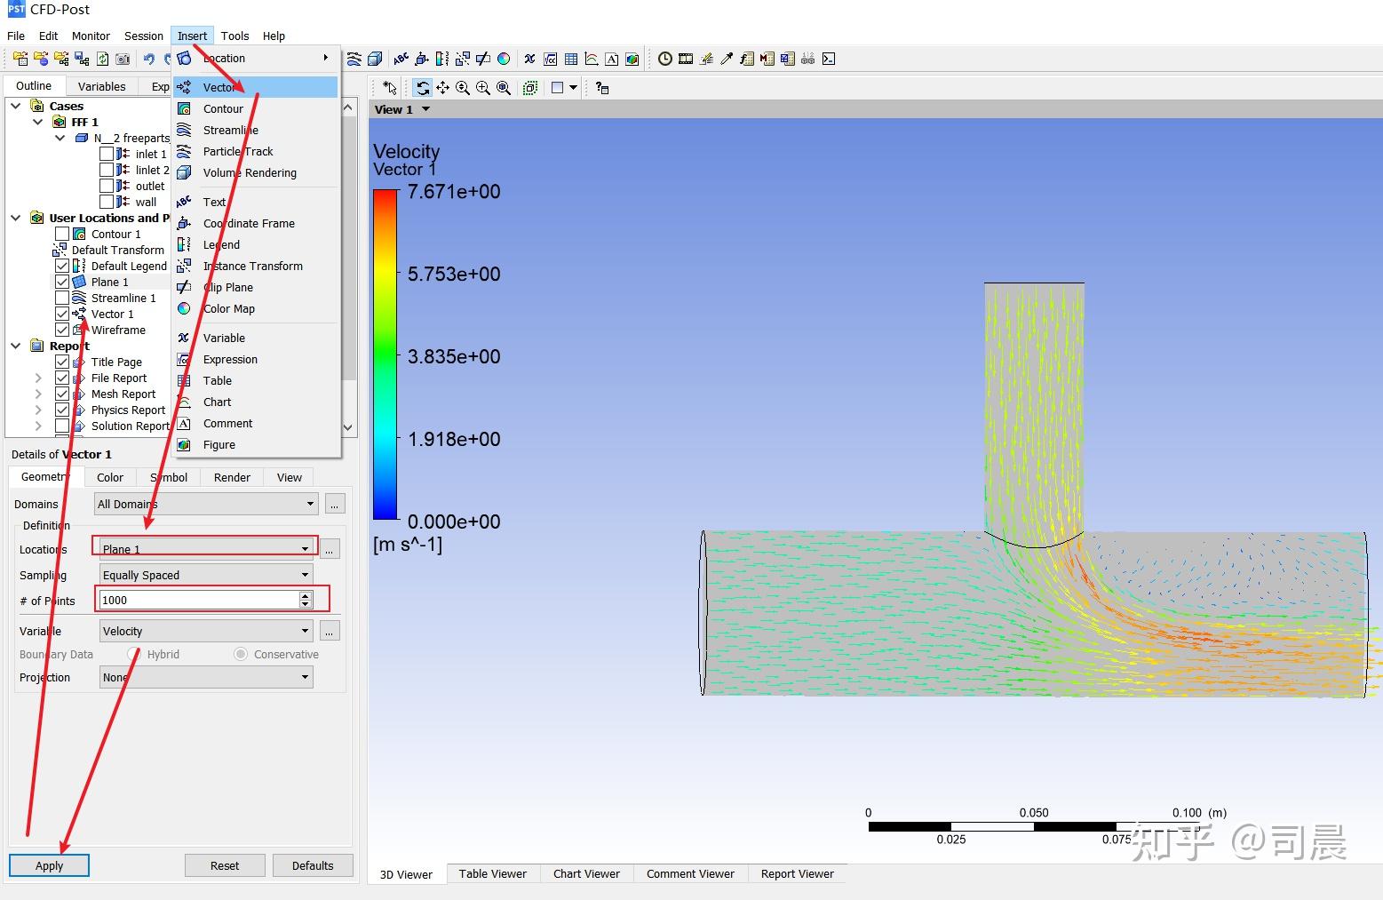Choose Streamline from the Insert menu
1383x900 pixels.
(257, 130)
